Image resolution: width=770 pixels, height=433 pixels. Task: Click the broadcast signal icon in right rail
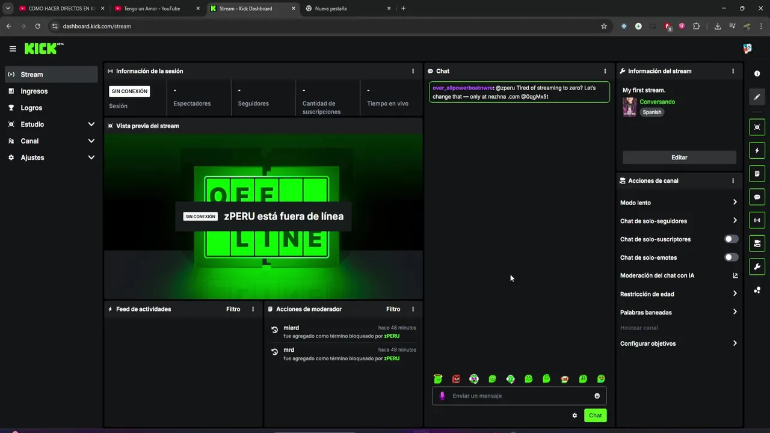pos(757,220)
